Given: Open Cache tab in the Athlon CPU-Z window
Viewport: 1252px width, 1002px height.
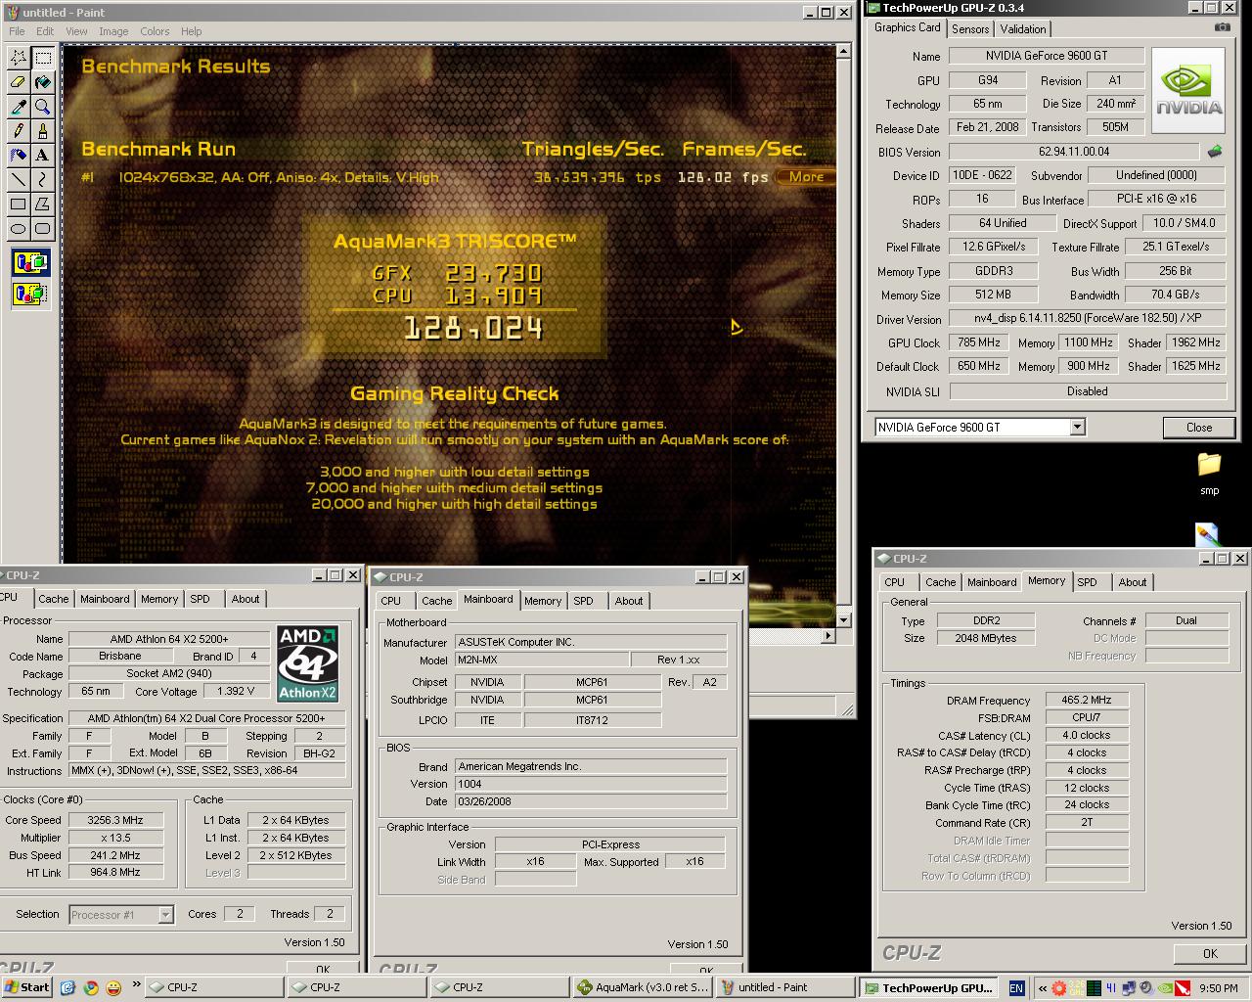Looking at the screenshot, I should coord(54,599).
